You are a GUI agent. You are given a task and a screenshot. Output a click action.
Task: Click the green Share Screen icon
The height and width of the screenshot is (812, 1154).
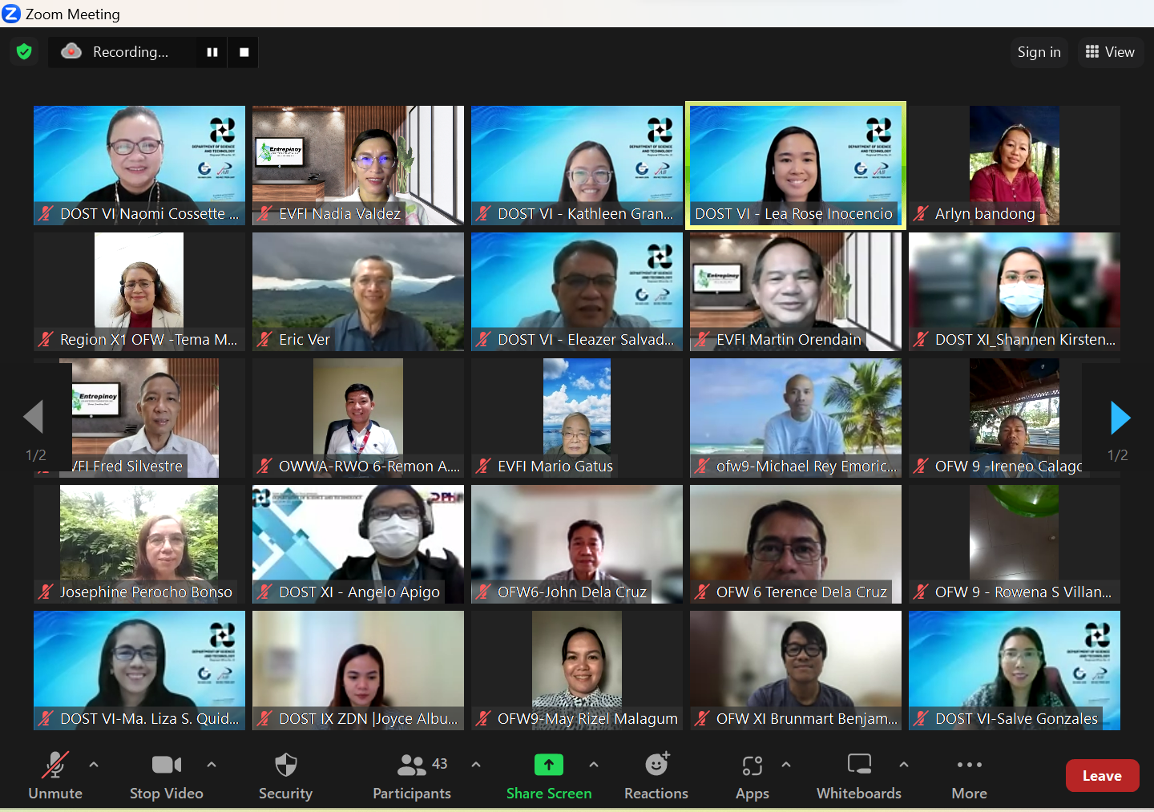pyautogui.click(x=549, y=766)
